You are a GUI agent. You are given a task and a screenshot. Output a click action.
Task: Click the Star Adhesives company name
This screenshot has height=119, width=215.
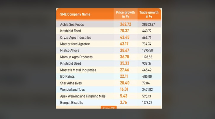[x=71, y=83]
